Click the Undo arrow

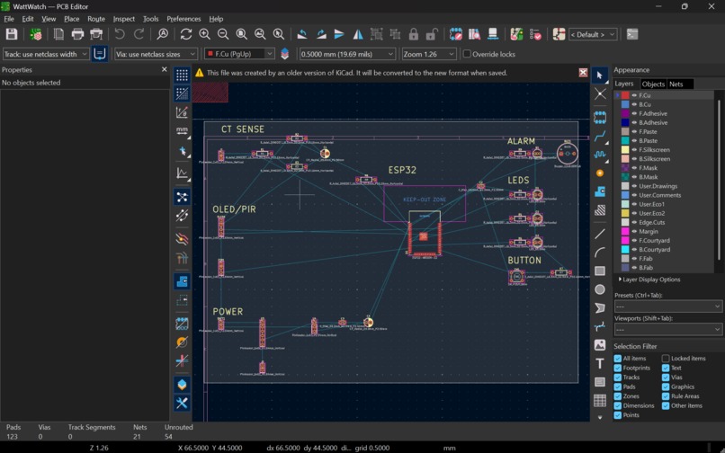pos(120,34)
